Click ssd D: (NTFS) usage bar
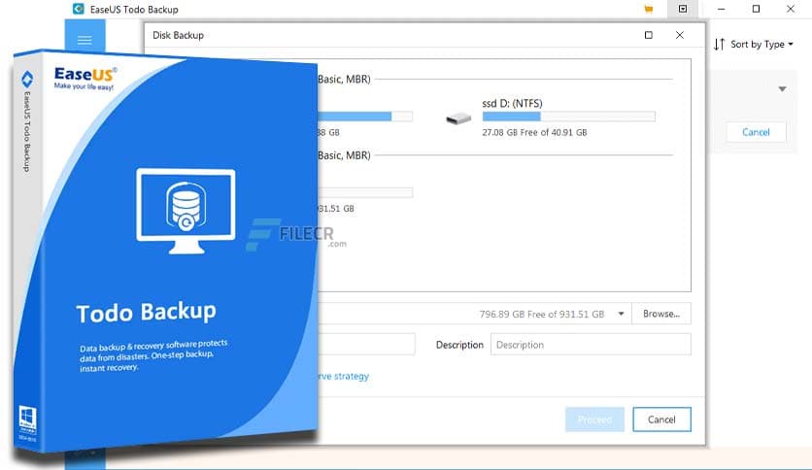Image resolution: width=812 pixels, height=470 pixels. pyautogui.click(x=568, y=117)
